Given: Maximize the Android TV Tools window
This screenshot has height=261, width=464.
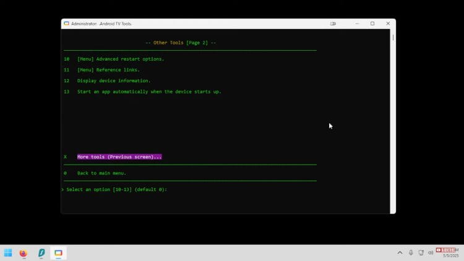Looking at the screenshot, I should click(372, 24).
